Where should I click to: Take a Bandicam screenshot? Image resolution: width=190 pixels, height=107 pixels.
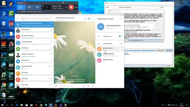click(x=76, y=7)
